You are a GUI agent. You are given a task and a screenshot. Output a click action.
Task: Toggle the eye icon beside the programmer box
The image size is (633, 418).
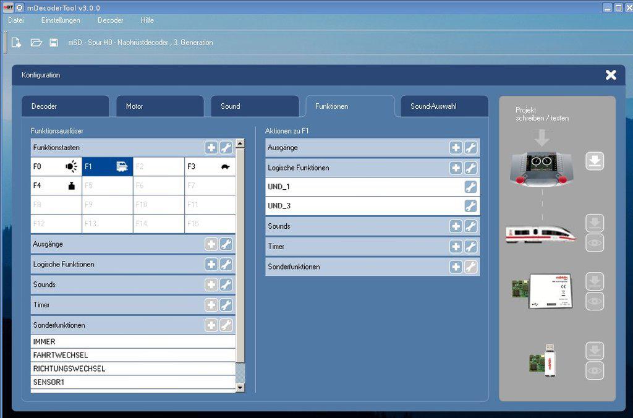click(595, 301)
